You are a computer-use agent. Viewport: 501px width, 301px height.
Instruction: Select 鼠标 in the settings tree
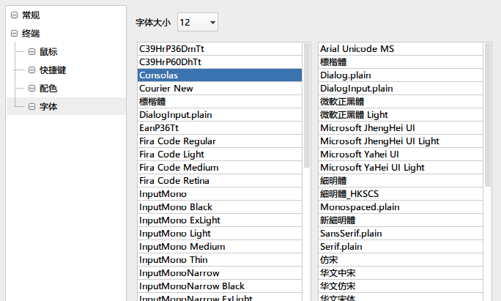48,52
